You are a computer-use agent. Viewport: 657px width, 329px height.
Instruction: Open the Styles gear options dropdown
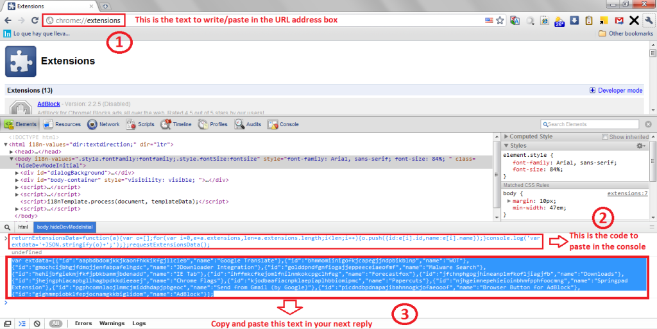pyautogui.click(x=641, y=145)
